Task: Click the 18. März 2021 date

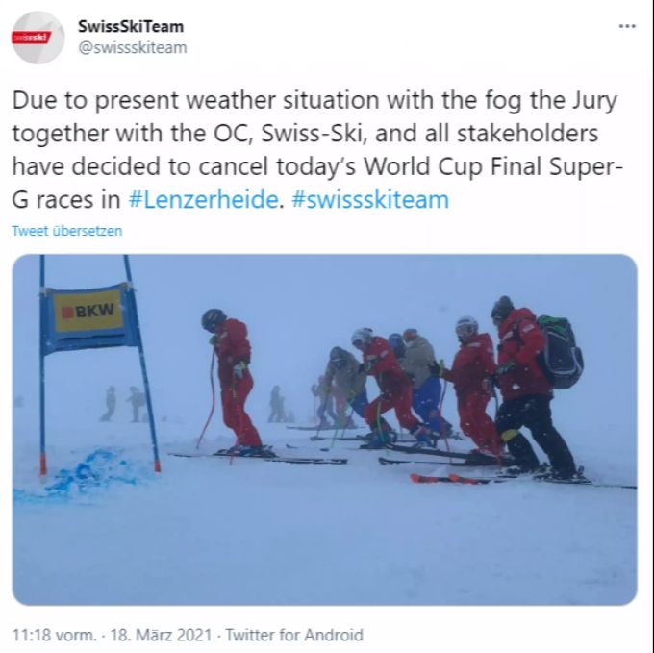Action: coord(161,635)
